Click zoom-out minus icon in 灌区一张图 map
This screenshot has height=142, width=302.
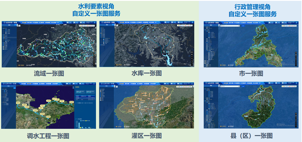(x=191, y=127)
